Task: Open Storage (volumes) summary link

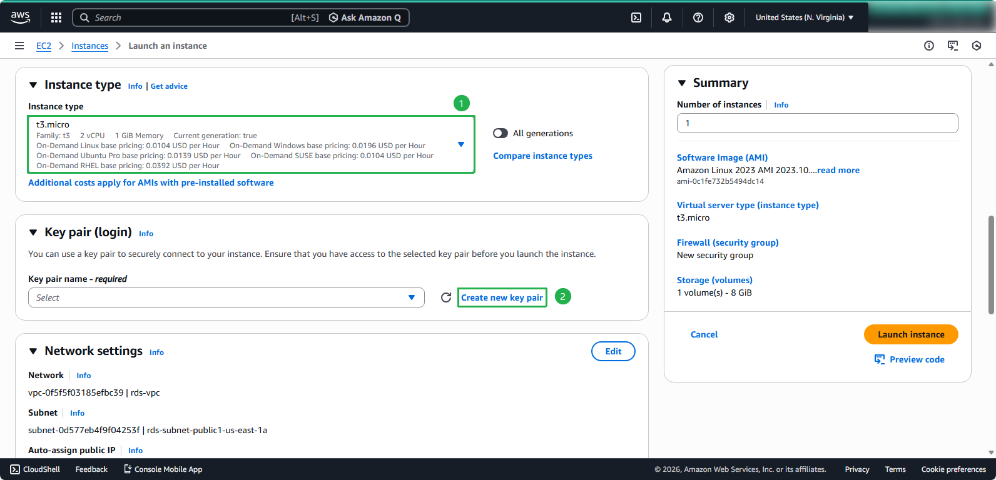Action: coord(714,280)
